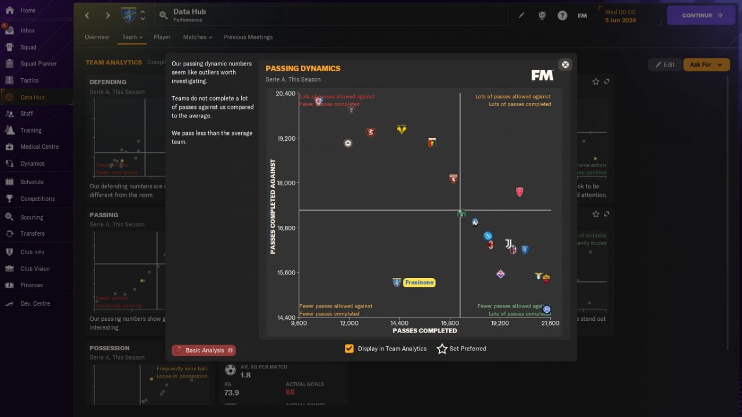
Task: Close the Passing Dynamics popup
Action: pos(565,64)
